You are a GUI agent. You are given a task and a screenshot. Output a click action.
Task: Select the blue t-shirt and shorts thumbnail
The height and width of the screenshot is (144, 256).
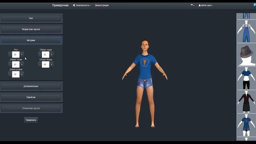tap(246, 125)
